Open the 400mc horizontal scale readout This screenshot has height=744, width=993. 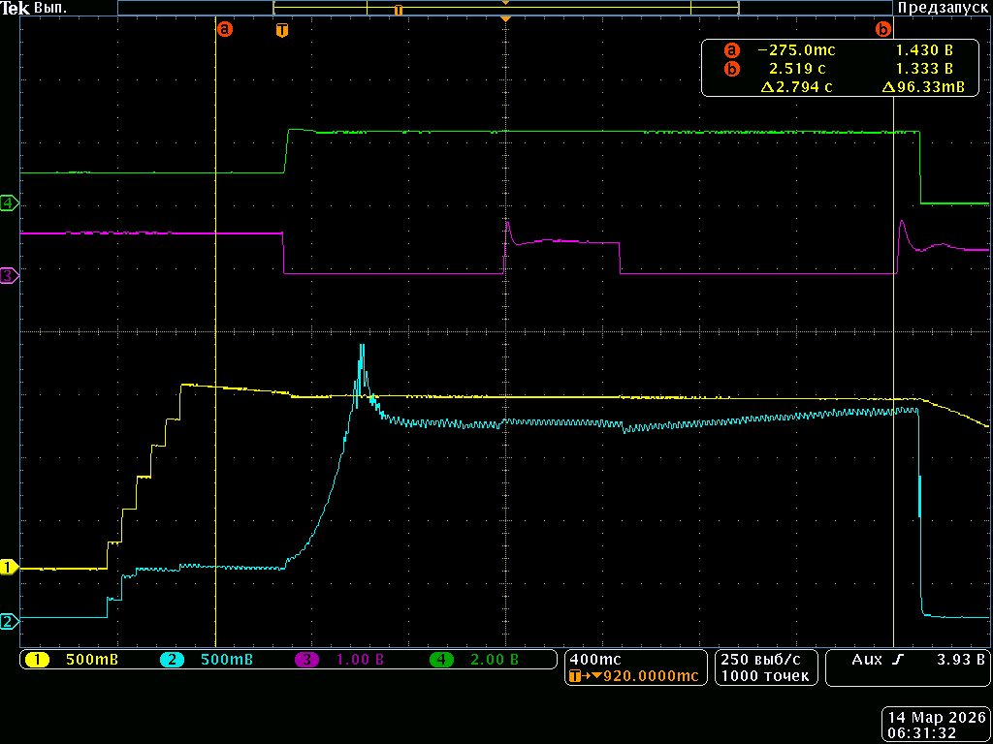coord(596,659)
